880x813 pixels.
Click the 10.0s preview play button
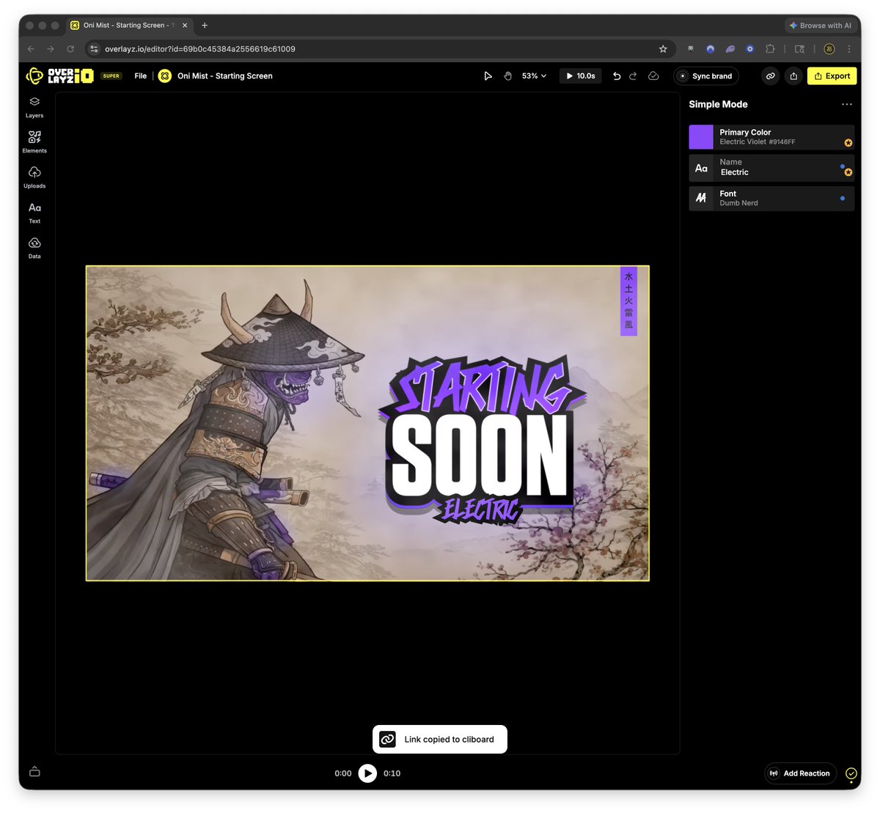coord(581,76)
